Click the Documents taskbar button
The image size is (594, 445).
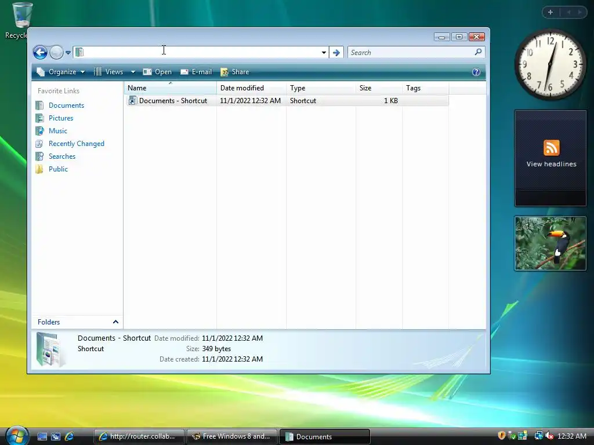pos(325,436)
